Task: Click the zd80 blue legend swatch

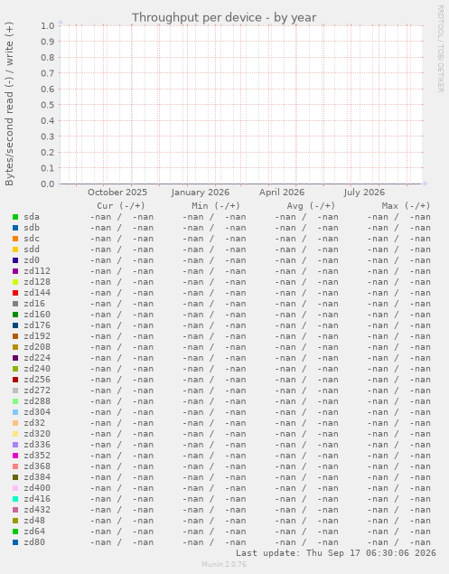Action: click(x=15, y=542)
